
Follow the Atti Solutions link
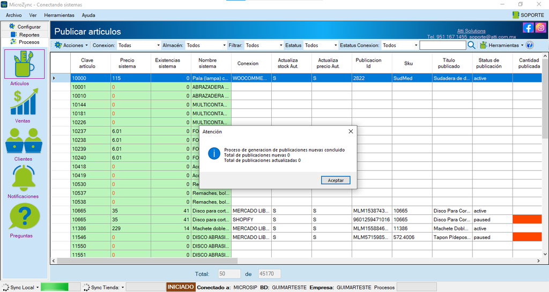tap(471, 31)
